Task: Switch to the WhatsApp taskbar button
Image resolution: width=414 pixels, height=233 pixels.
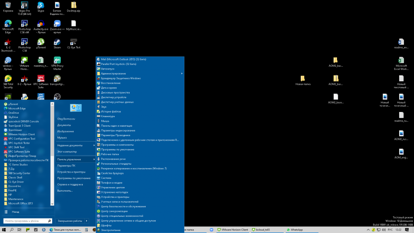Action: [302, 230]
